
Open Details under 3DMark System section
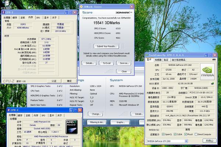tap(138, 114)
